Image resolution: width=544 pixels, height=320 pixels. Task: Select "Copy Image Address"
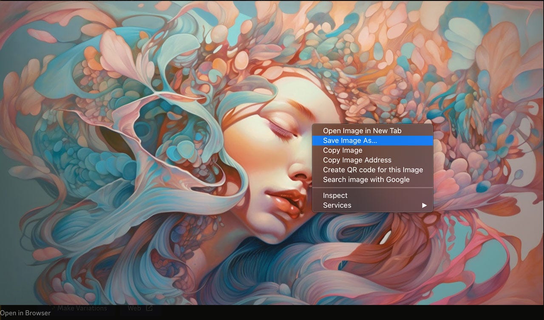(357, 160)
